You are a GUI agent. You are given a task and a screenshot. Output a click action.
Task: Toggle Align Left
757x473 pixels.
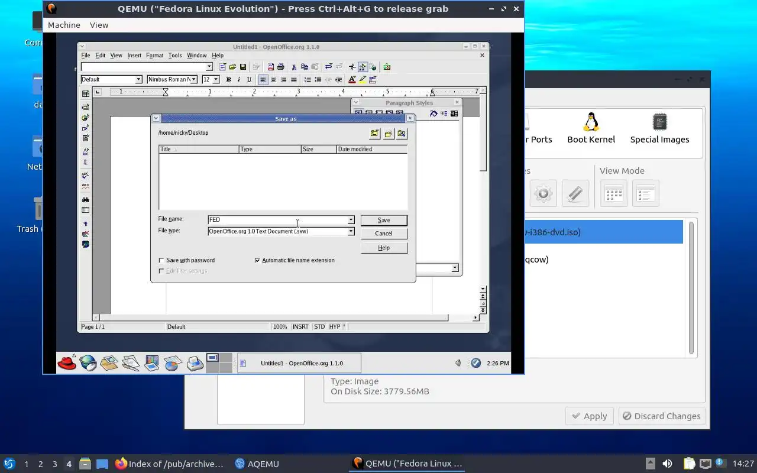(263, 80)
